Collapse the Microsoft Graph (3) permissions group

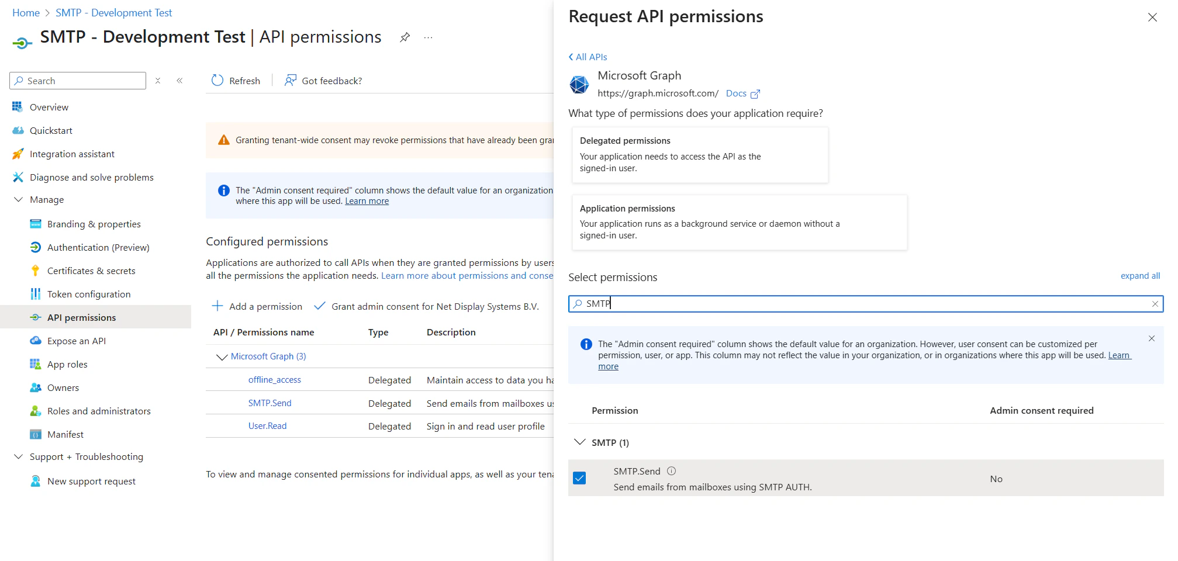[x=222, y=356]
